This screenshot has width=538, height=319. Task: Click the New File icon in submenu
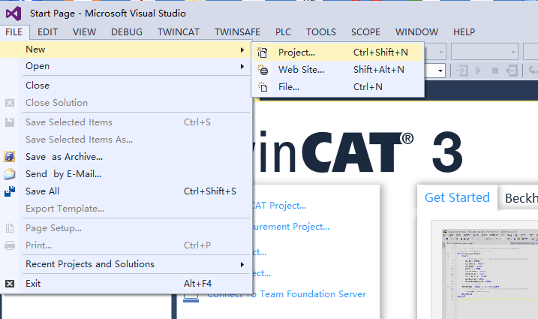click(263, 87)
